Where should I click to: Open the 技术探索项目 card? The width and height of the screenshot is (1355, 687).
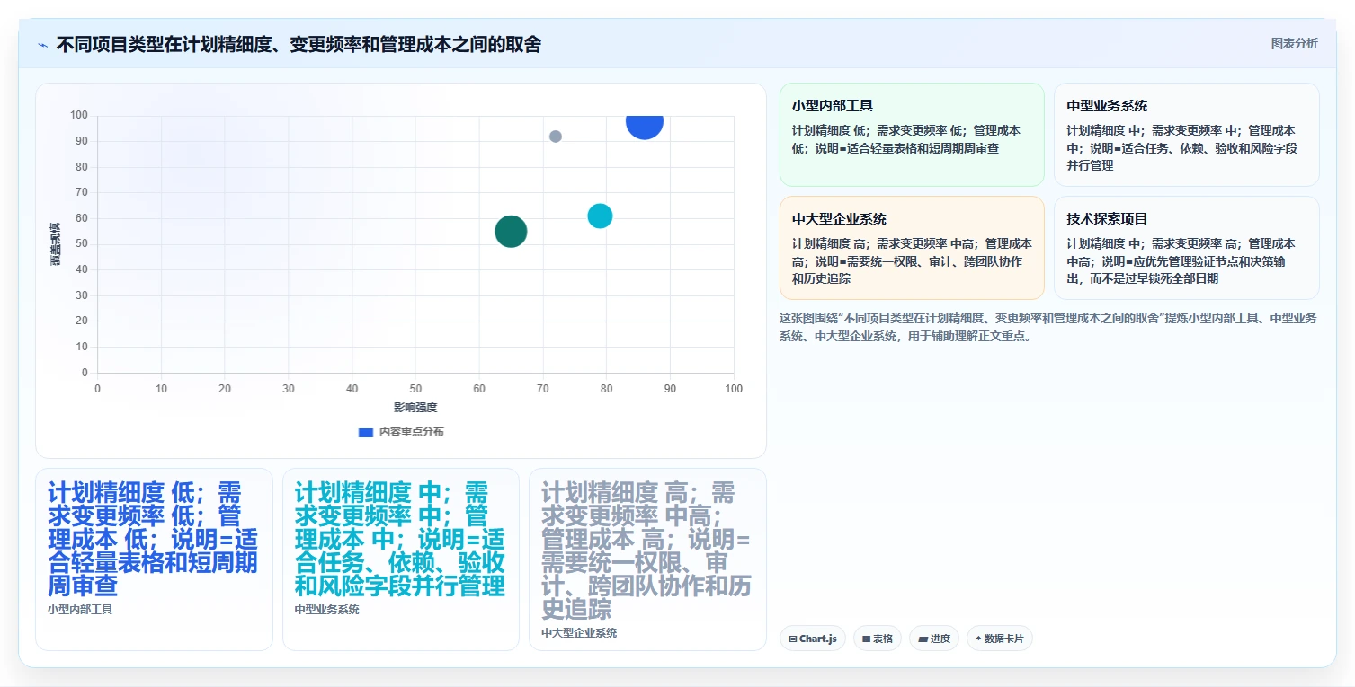click(x=1186, y=248)
